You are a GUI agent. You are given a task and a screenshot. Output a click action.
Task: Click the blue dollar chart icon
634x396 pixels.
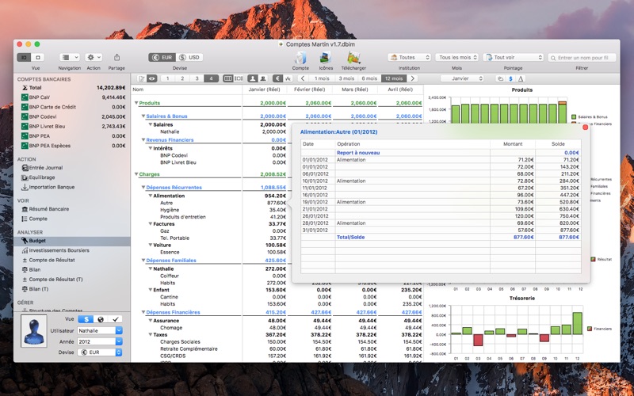click(x=510, y=78)
